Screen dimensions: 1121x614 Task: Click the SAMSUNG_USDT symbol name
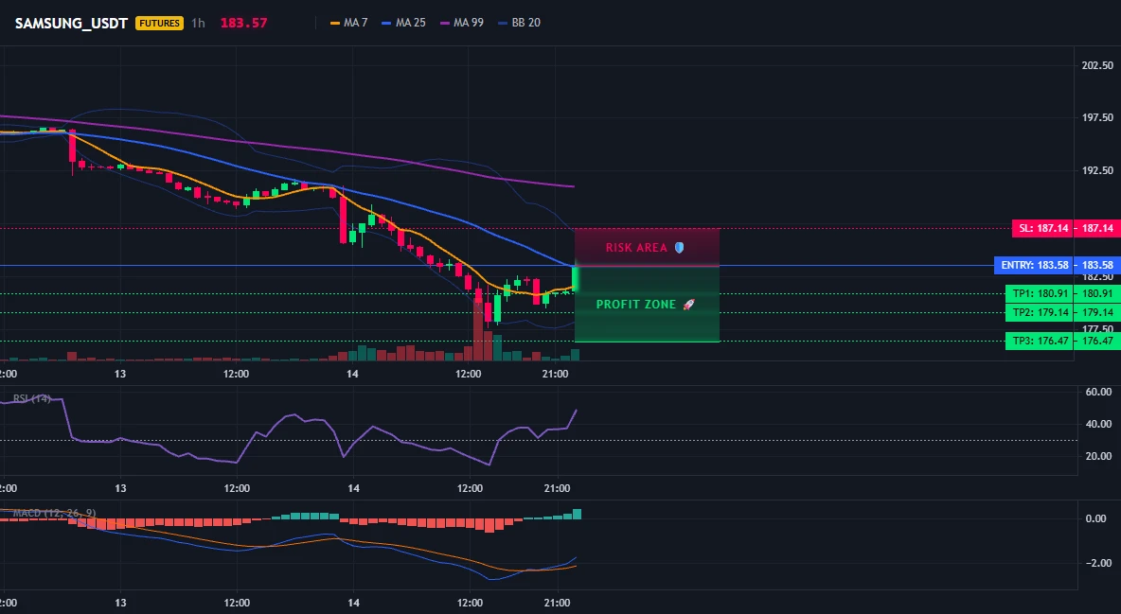[x=71, y=23]
